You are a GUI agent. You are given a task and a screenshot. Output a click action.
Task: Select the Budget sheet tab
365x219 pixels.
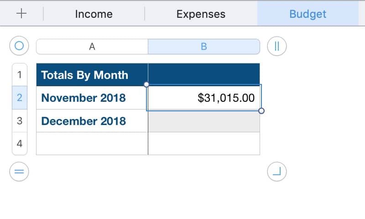coord(308,14)
